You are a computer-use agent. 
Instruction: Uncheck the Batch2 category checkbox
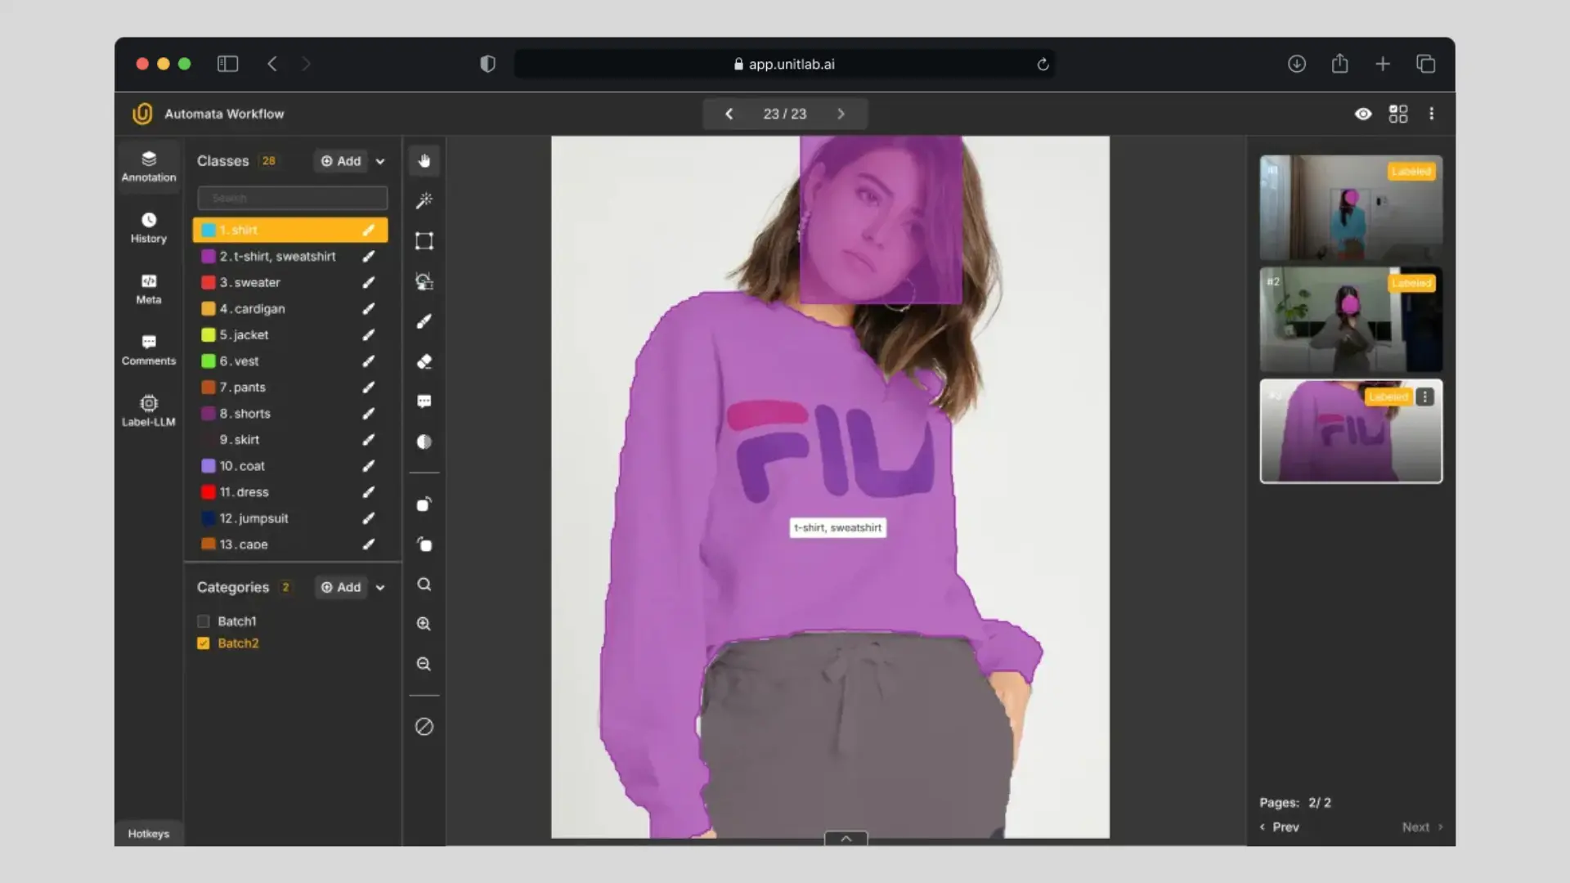tap(204, 643)
